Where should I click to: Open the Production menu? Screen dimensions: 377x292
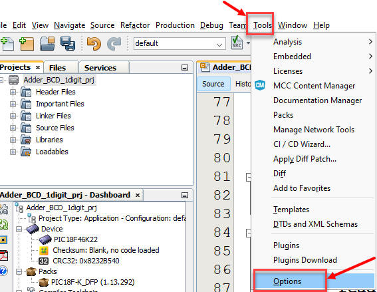[175, 25]
